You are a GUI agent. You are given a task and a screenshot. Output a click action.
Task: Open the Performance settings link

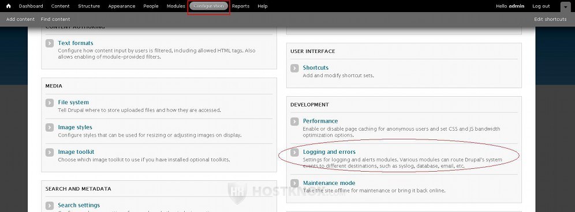[320, 121]
